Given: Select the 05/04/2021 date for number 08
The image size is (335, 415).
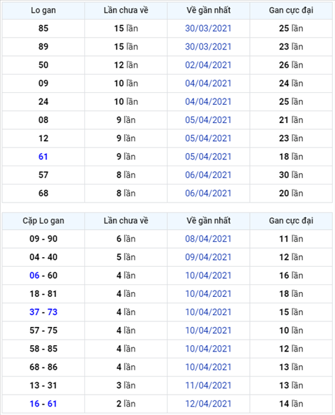Looking at the screenshot, I should [x=208, y=120].
